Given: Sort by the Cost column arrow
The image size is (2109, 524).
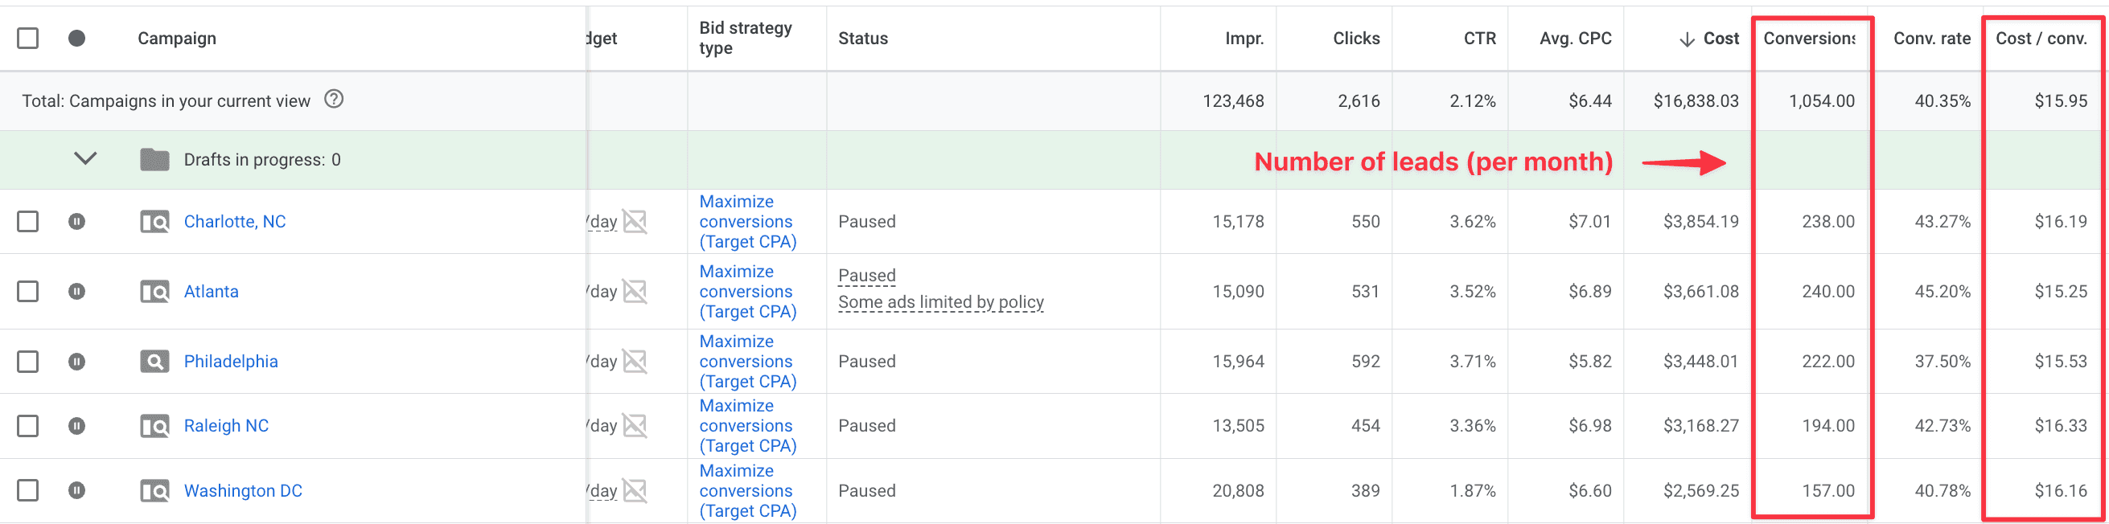Looking at the screenshot, I should (1687, 39).
